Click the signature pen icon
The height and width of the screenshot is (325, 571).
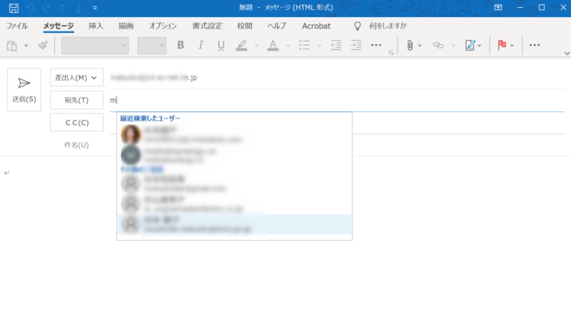(x=470, y=45)
